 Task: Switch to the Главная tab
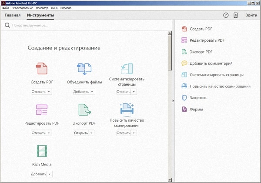pyautogui.click(x=13, y=16)
